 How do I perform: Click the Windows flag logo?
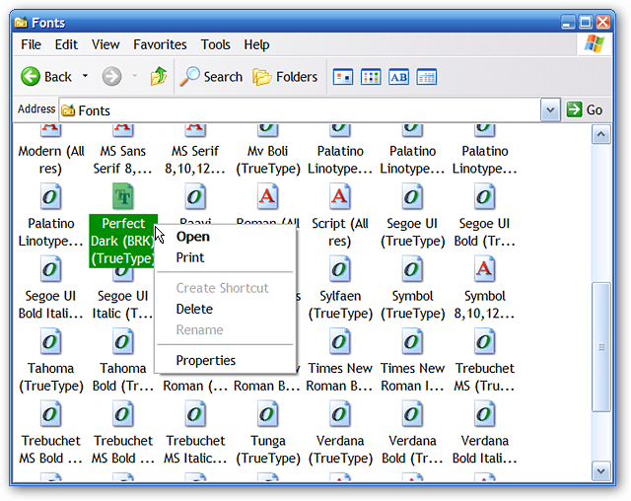[595, 43]
